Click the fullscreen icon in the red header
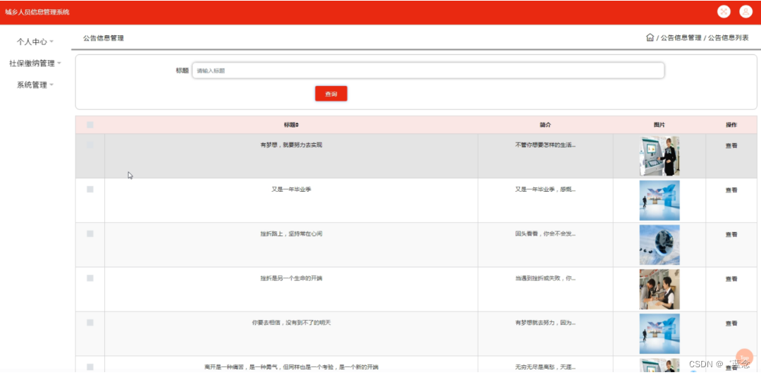This screenshot has height=375, width=761. coord(724,12)
